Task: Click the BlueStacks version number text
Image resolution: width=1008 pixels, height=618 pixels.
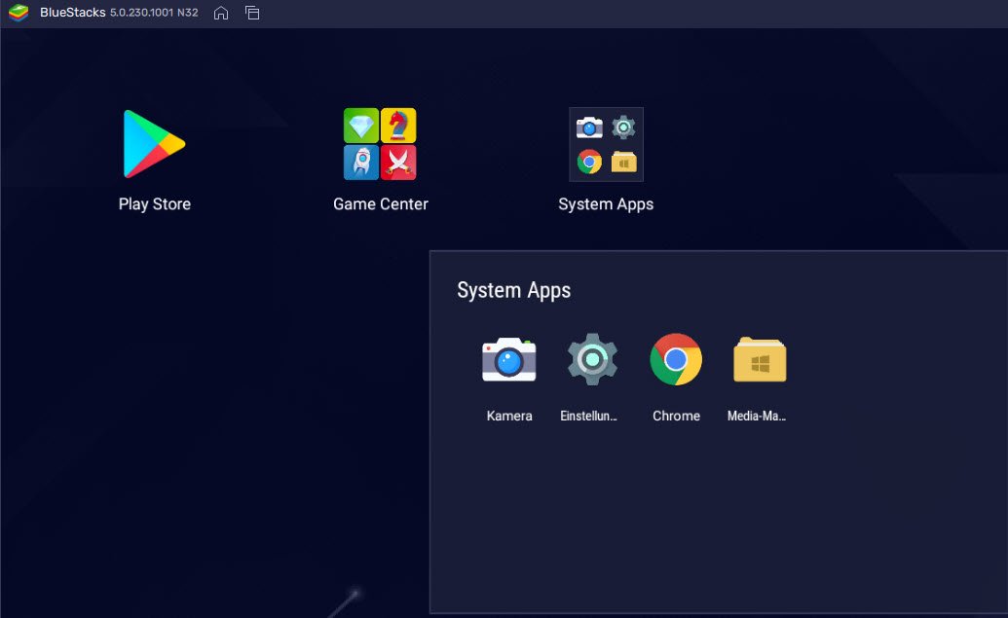Action: 154,13
